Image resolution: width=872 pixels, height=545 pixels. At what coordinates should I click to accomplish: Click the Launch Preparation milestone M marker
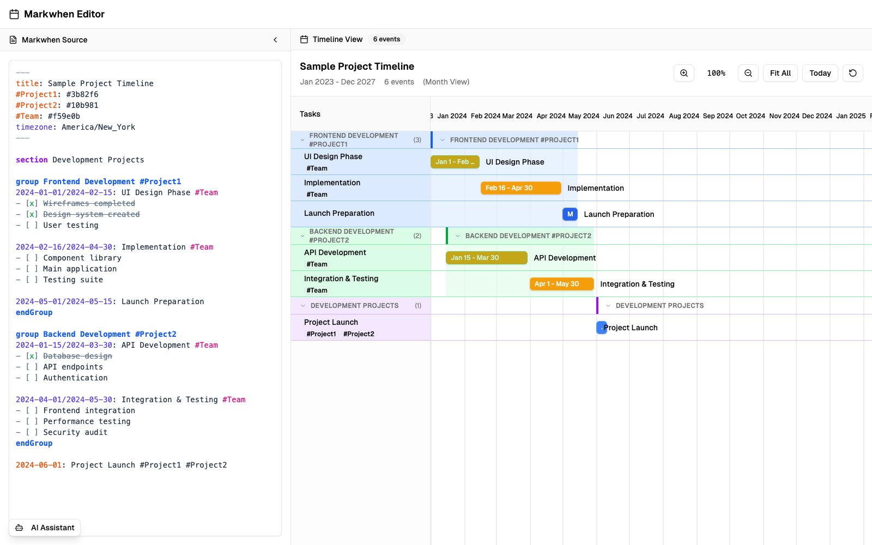coord(570,214)
